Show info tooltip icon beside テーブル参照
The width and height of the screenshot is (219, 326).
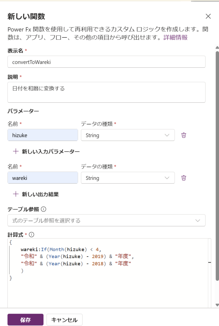[x=43, y=209]
